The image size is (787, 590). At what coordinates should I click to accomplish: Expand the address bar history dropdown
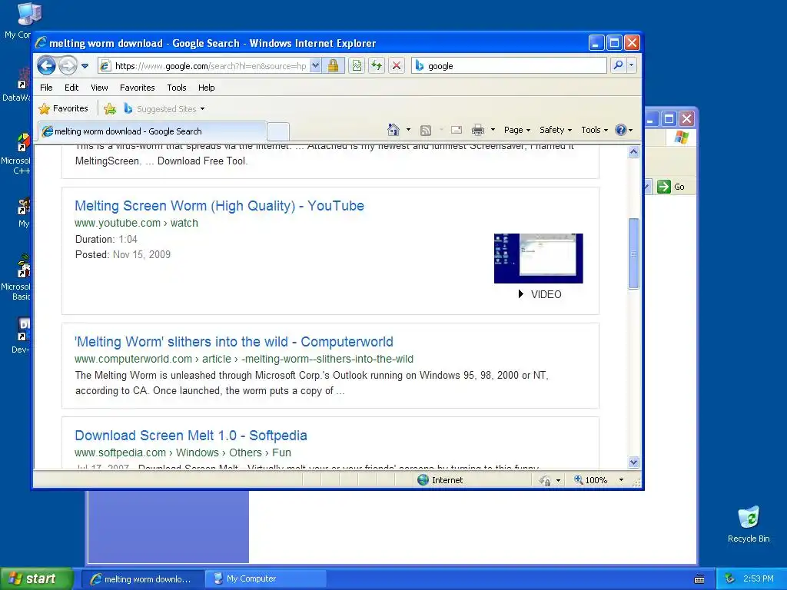pyautogui.click(x=315, y=66)
